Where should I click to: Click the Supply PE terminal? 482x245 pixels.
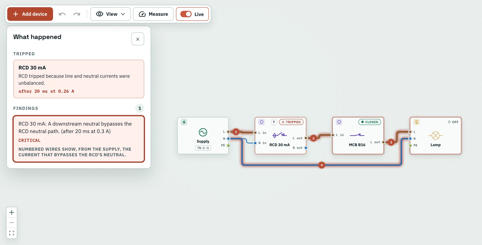[228, 145]
